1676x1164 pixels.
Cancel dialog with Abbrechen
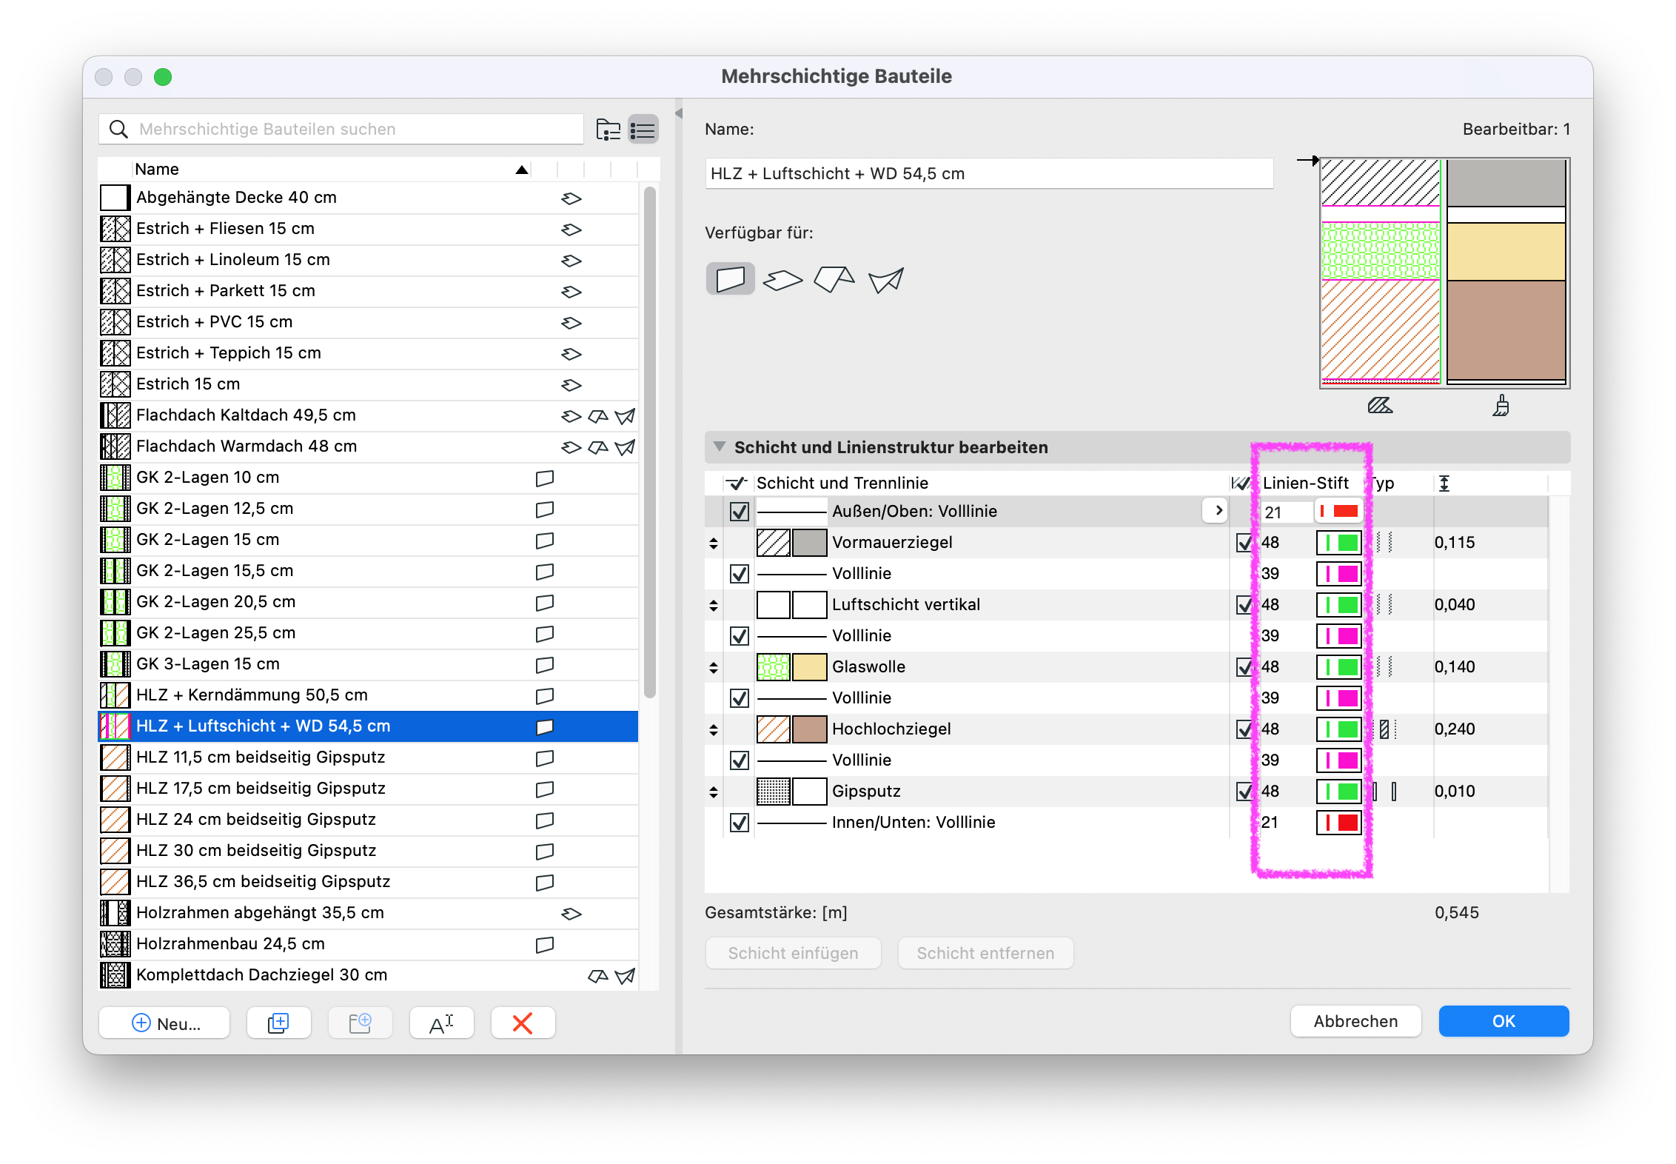1355,1021
